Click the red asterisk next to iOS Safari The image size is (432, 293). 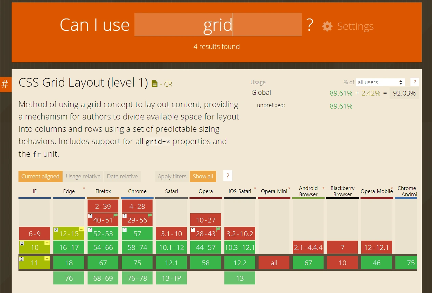click(255, 189)
